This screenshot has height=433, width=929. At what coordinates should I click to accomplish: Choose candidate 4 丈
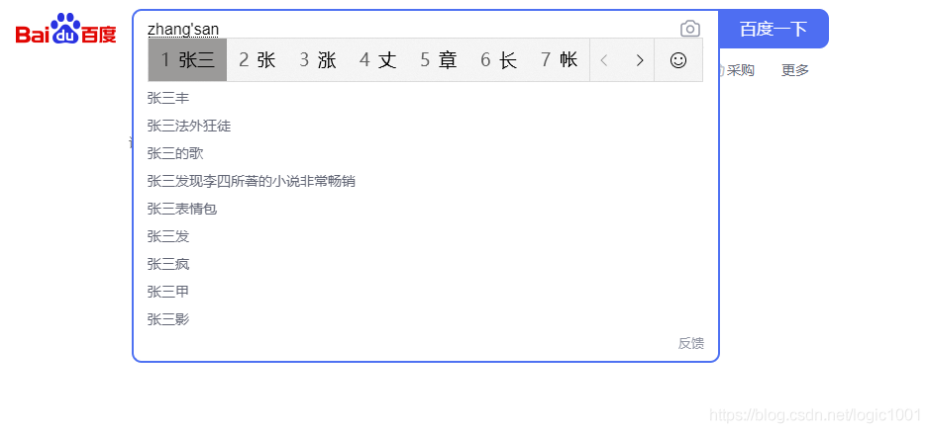pos(378,59)
